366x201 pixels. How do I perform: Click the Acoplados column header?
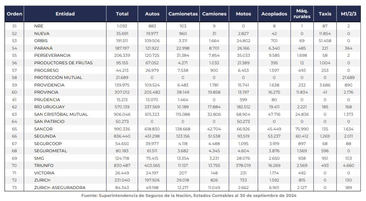pyautogui.click(x=274, y=14)
